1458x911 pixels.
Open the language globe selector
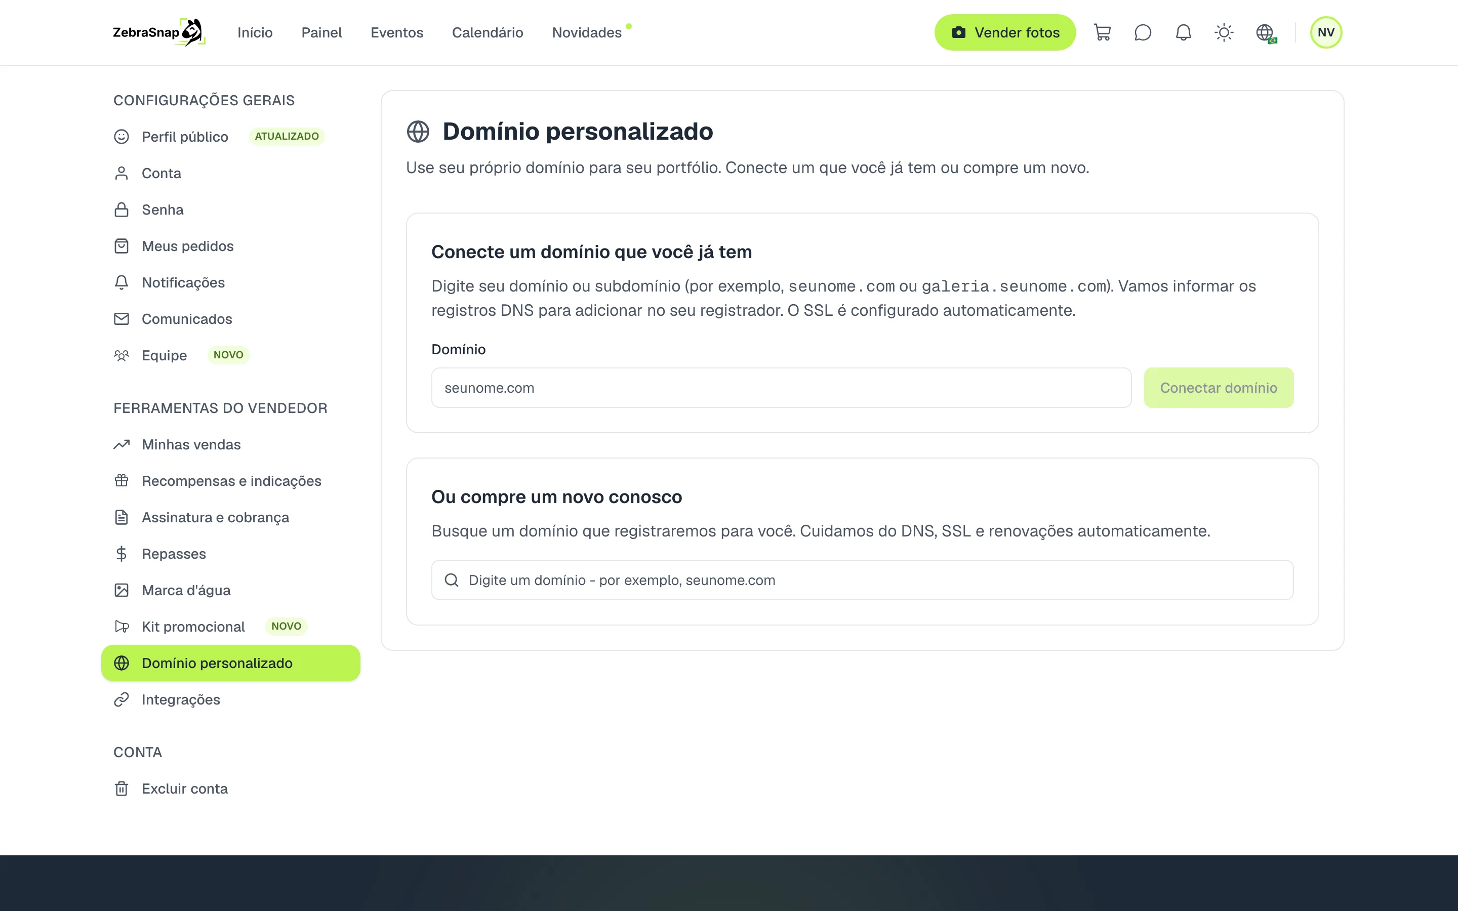[1265, 33]
